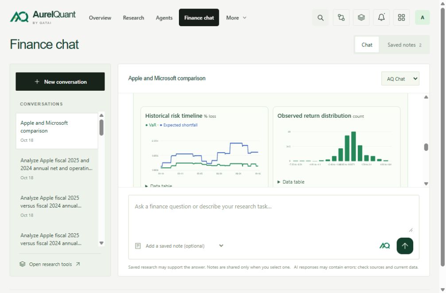Click the AurelQuant logo
Screen dimensions: 446x293
tap(43, 17)
